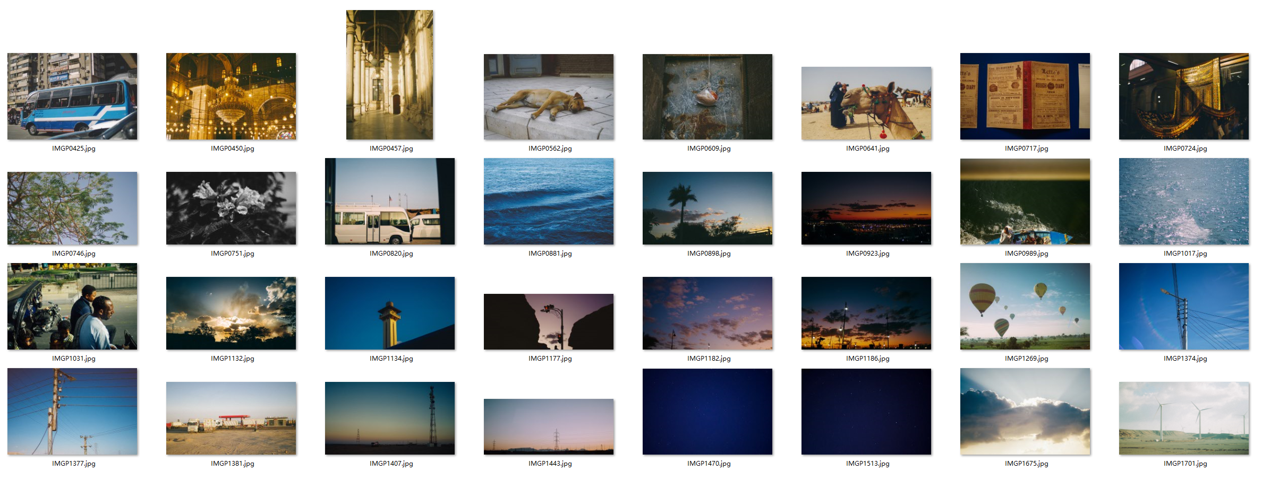
Task: Click the IMGP1377.jpg file name
Action: [x=74, y=464]
